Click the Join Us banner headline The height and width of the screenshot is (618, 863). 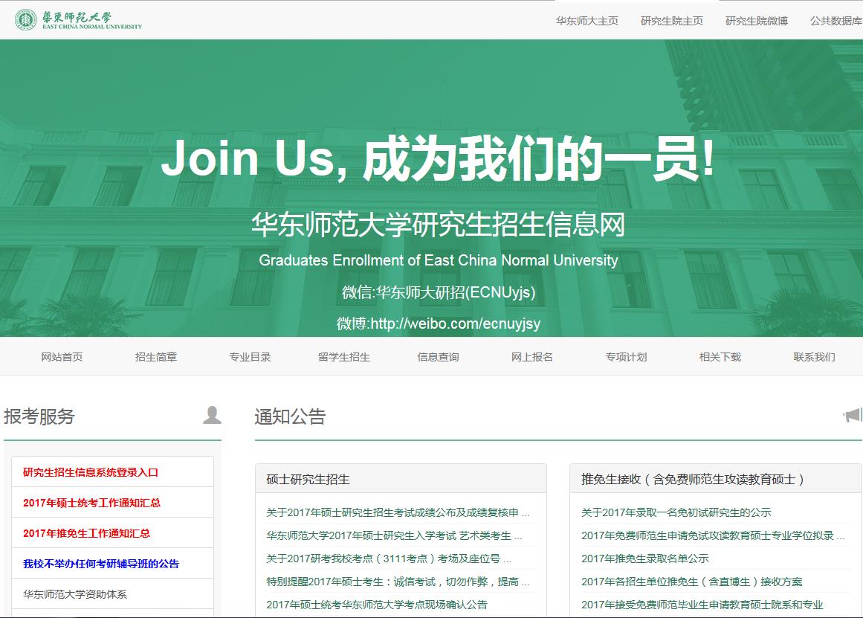[x=438, y=158]
